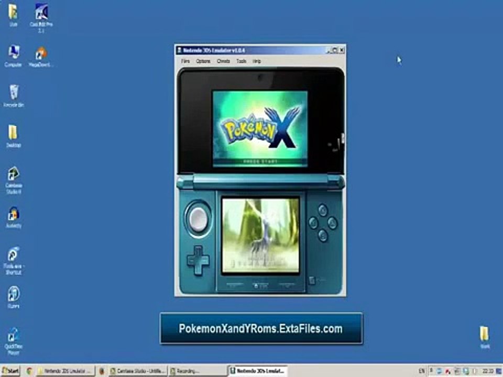The image size is (503, 377).
Task: Open the Recycle Bin icon
Action: 14,95
